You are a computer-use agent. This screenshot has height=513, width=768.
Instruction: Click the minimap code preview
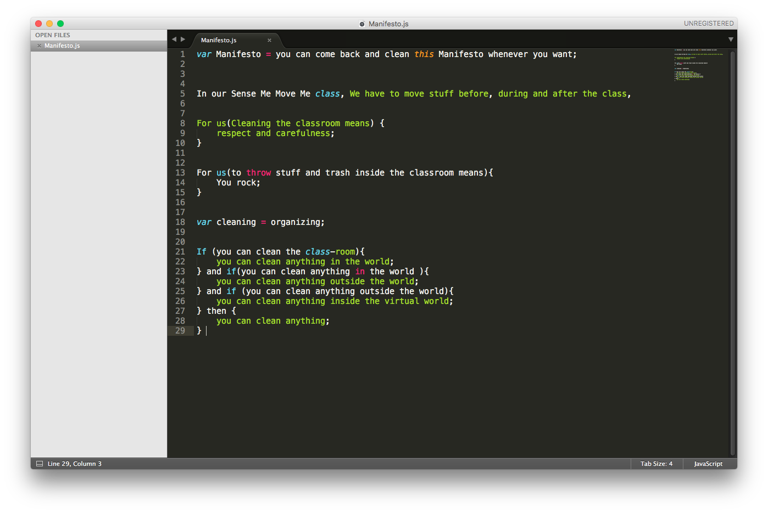(699, 65)
